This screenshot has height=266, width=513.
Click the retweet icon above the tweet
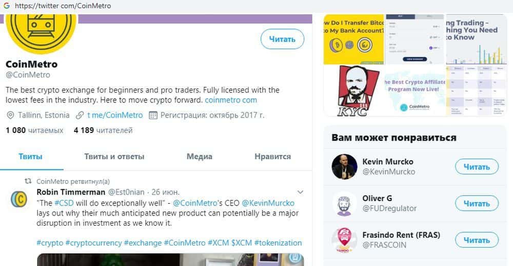click(x=29, y=182)
